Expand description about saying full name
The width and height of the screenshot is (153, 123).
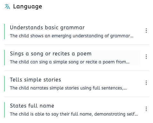click(74, 114)
